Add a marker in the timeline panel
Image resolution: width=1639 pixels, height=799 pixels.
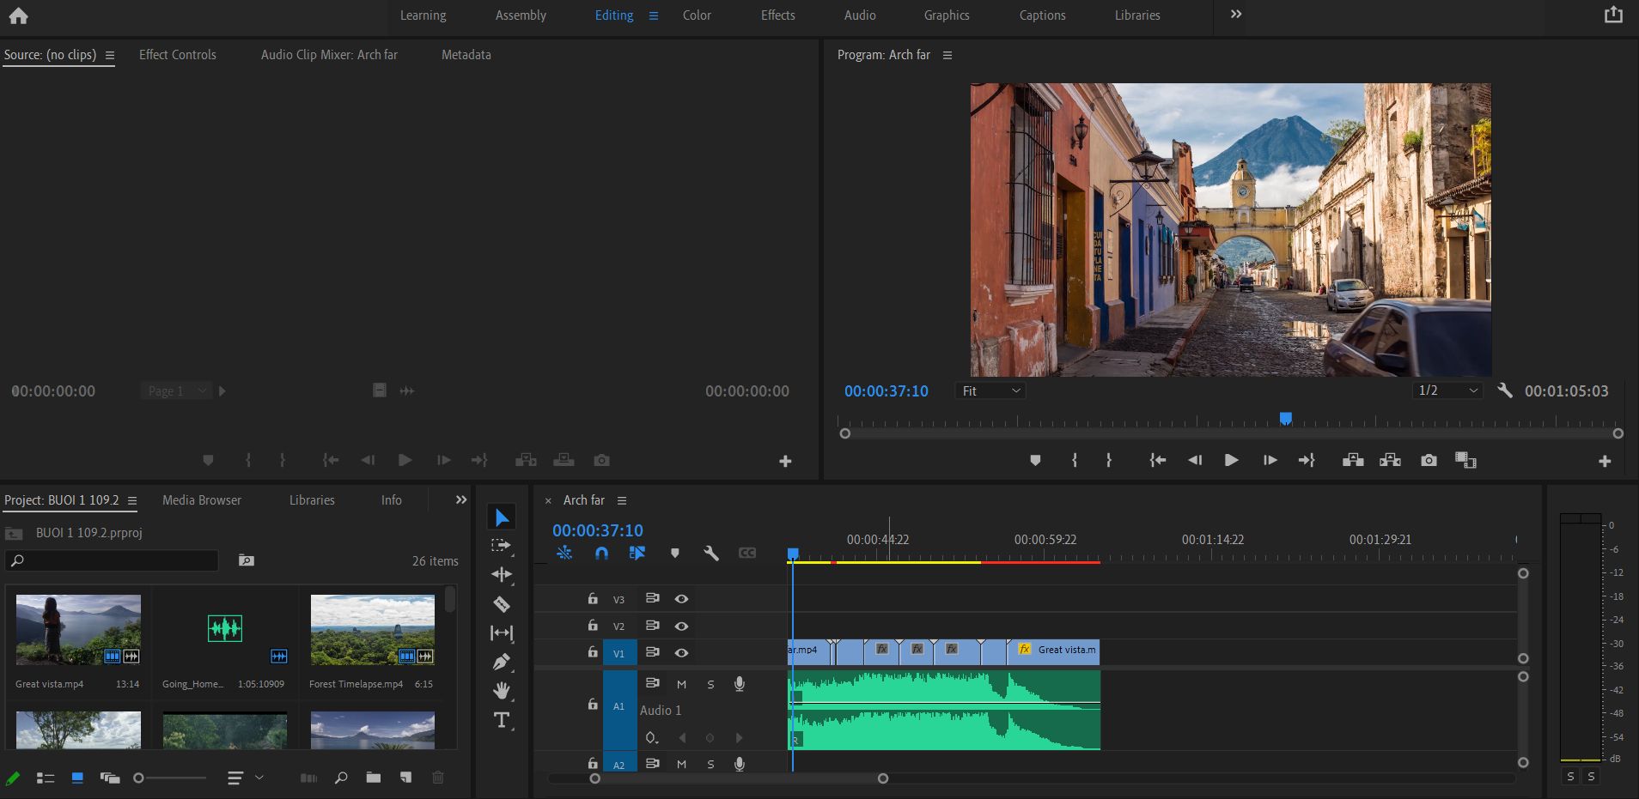point(675,554)
